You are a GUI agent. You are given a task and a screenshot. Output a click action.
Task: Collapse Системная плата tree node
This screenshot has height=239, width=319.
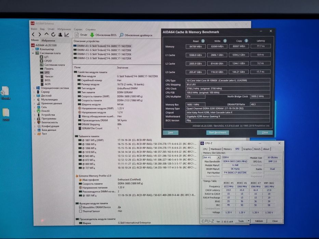tap(33, 53)
